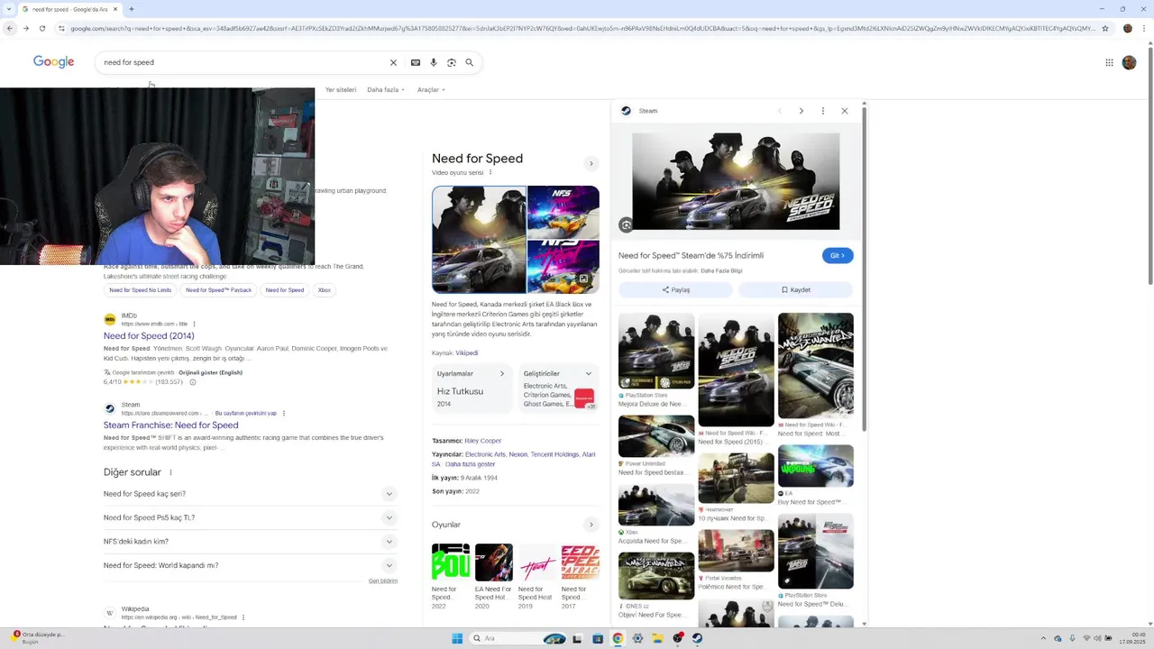Open 'Need for Speed (2014)' IMDb link

tap(149, 335)
